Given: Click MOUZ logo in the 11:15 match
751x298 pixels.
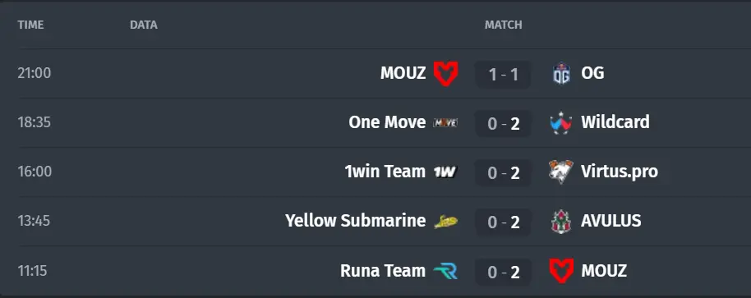Looking at the screenshot, I should (x=561, y=271).
